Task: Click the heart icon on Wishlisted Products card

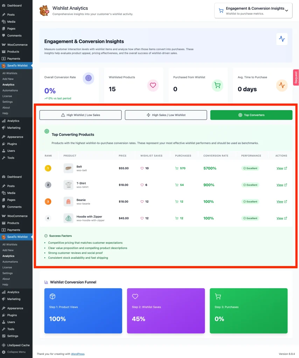Action: click(153, 85)
